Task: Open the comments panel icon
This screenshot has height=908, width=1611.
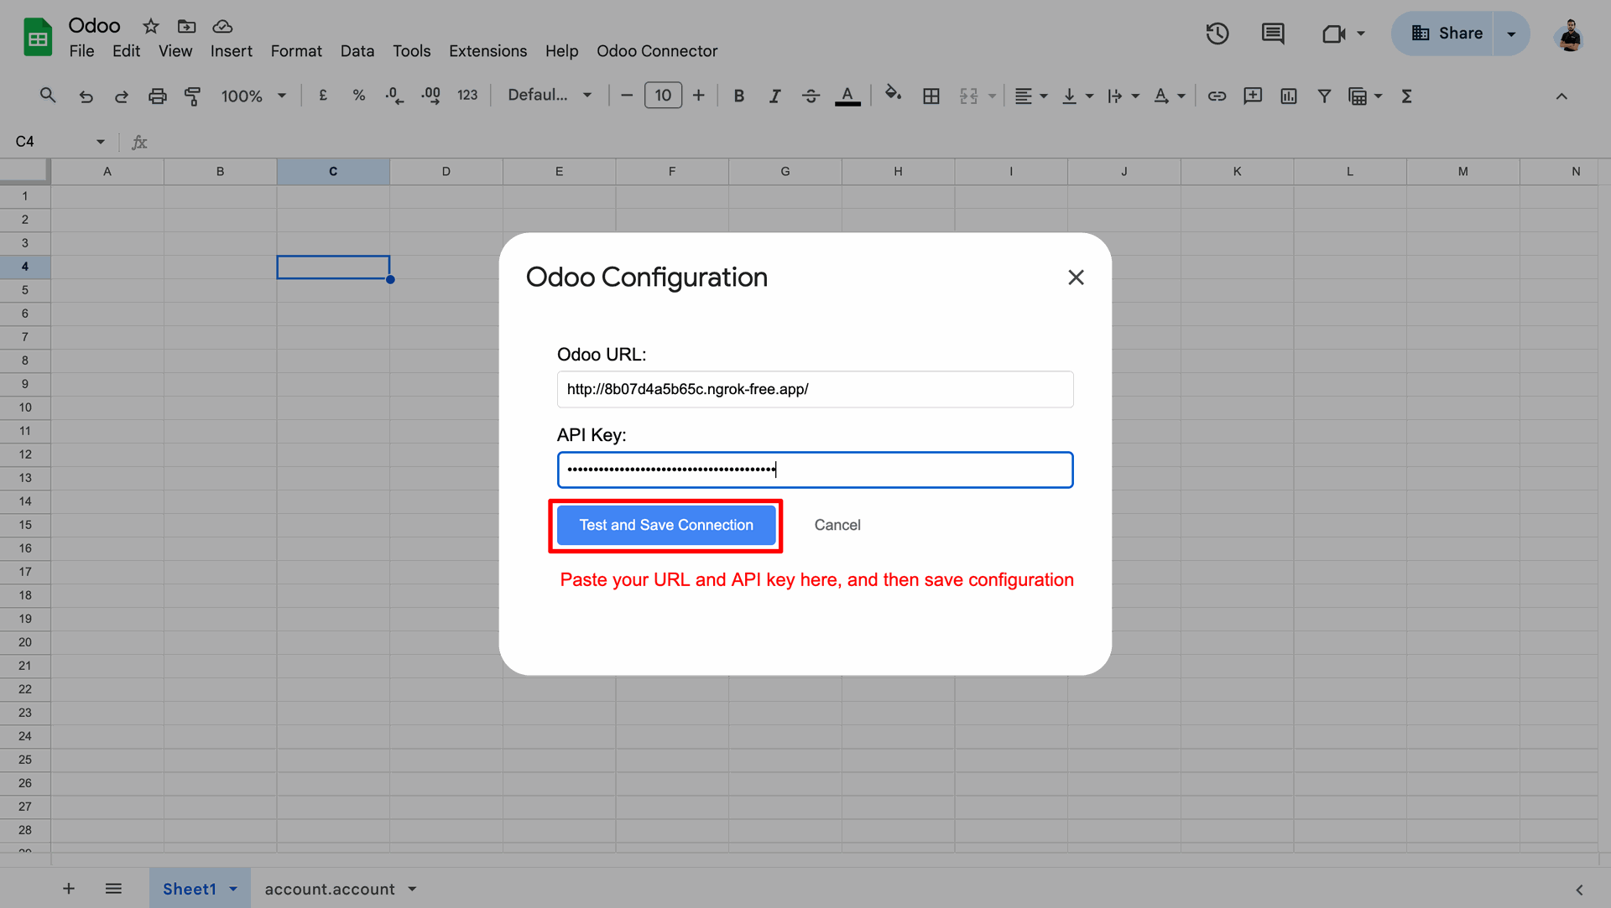Action: coord(1272,34)
